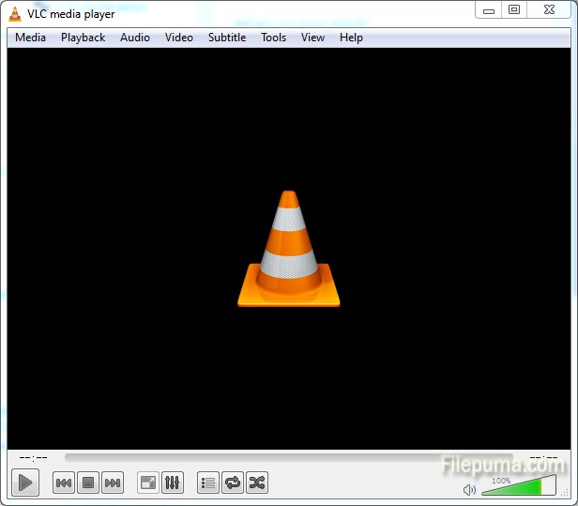Image resolution: width=578 pixels, height=506 pixels.
Task: Open the Playback menu
Action: 83,38
